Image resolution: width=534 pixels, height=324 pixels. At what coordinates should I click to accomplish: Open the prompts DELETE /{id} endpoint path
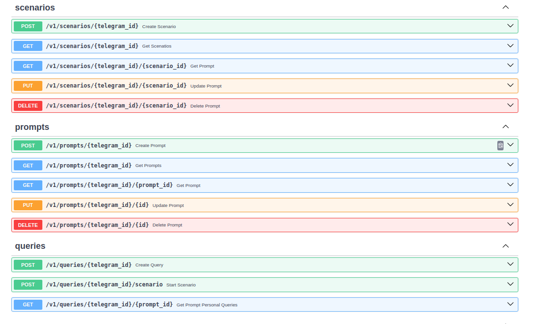tap(97, 225)
